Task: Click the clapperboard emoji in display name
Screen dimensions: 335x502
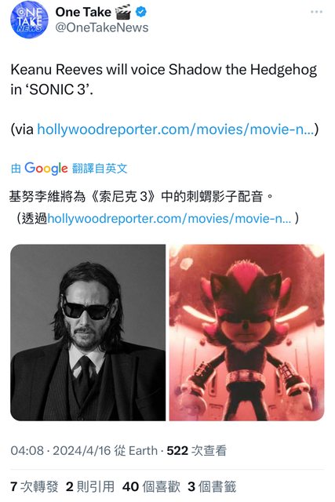Action: click(123, 13)
